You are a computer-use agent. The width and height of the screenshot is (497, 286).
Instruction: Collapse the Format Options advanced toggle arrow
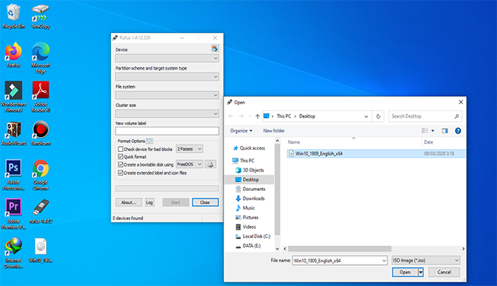pyautogui.click(x=149, y=141)
